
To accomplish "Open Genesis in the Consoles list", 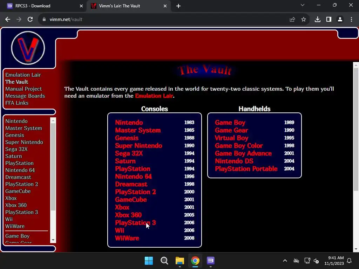I will point(127,138).
